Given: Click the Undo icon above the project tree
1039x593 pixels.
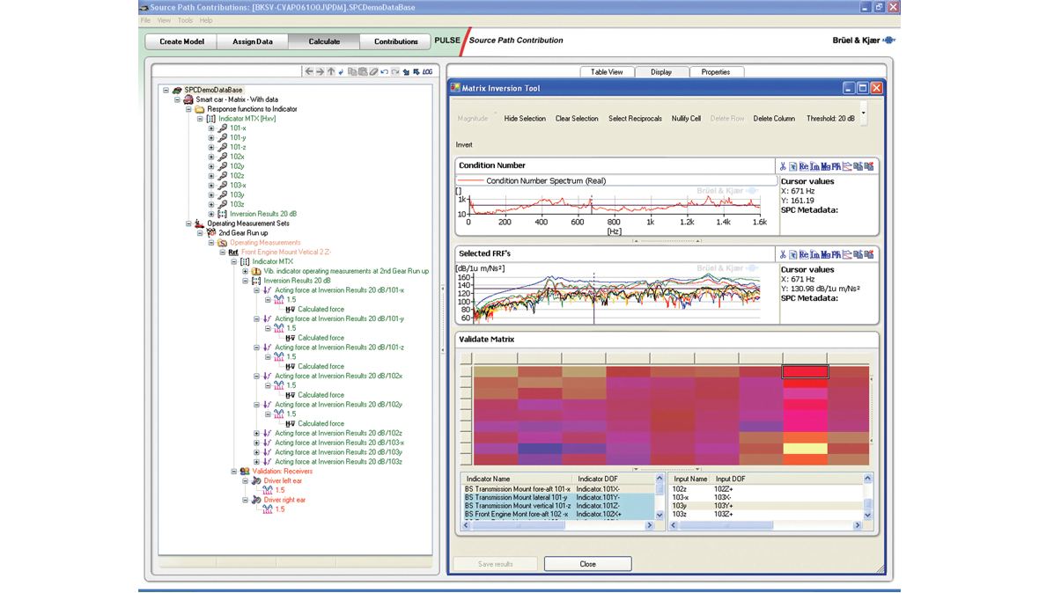Looking at the screenshot, I should [x=384, y=72].
